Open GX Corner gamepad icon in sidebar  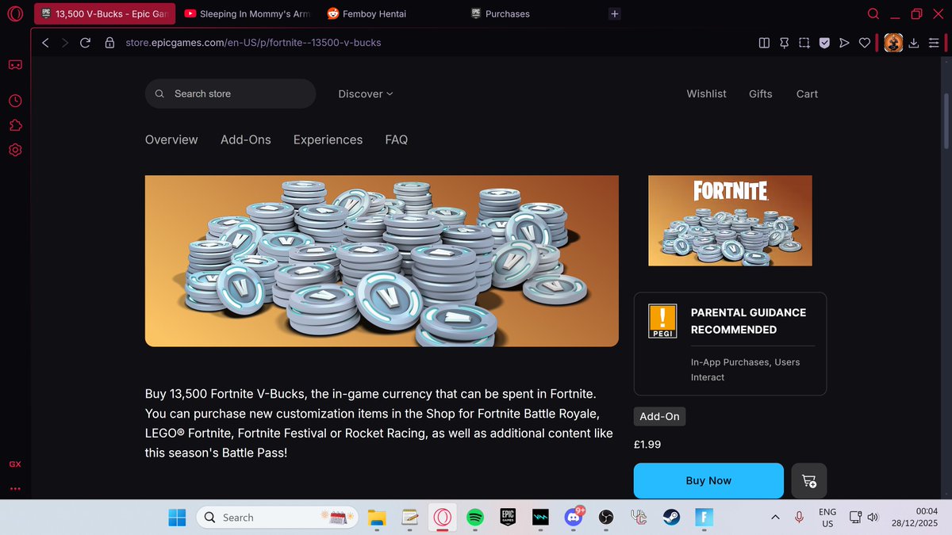(15, 64)
